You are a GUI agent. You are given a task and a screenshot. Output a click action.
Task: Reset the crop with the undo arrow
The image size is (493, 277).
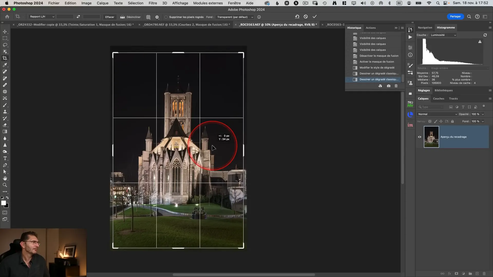[297, 17]
